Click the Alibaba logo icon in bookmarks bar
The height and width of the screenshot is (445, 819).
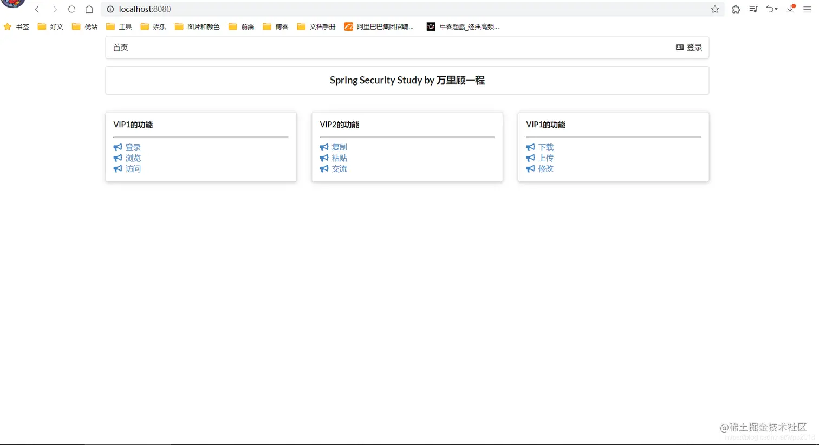(x=349, y=27)
